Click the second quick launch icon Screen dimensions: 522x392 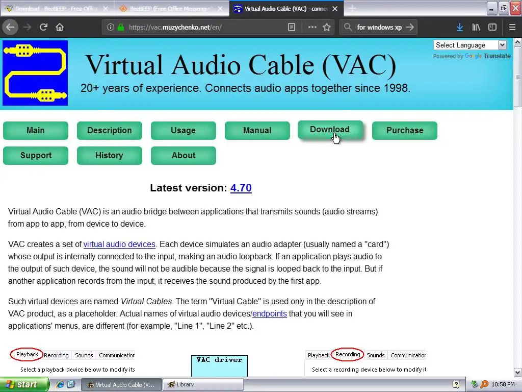coord(71,384)
